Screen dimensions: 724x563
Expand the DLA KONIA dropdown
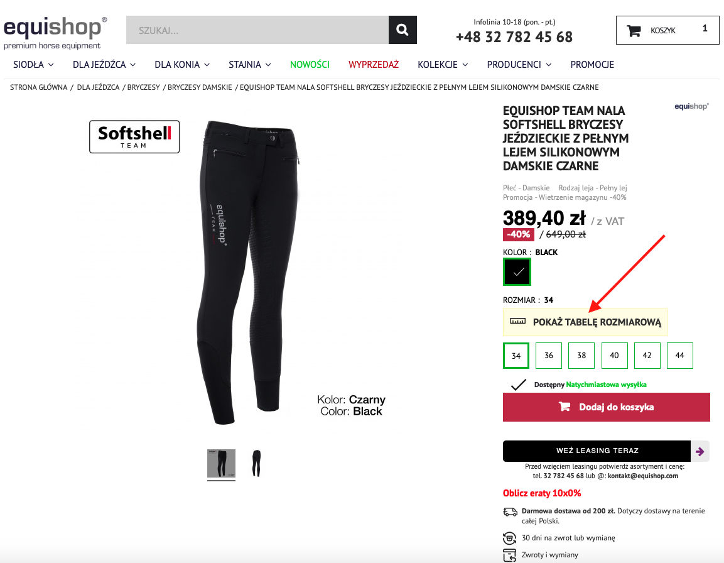182,65
